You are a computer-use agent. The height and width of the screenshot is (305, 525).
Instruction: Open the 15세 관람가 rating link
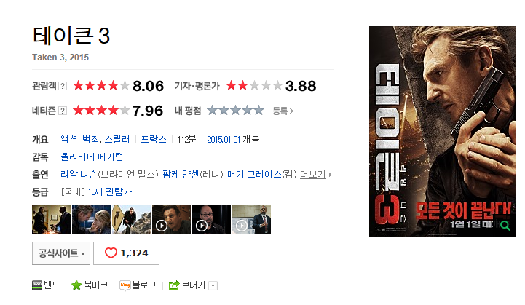click(110, 192)
